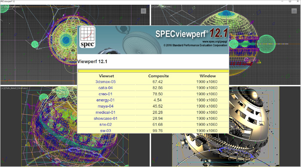Open the FlyBy_Baked view label menu
This screenshot has height=167, width=301.
pyautogui.click(x=11, y=88)
